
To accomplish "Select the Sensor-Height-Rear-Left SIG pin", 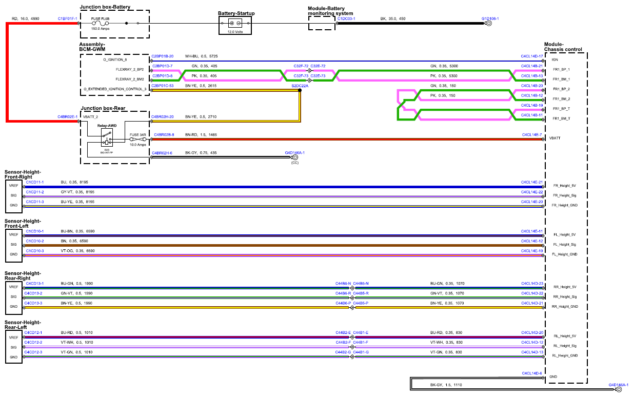I will (x=14, y=347).
